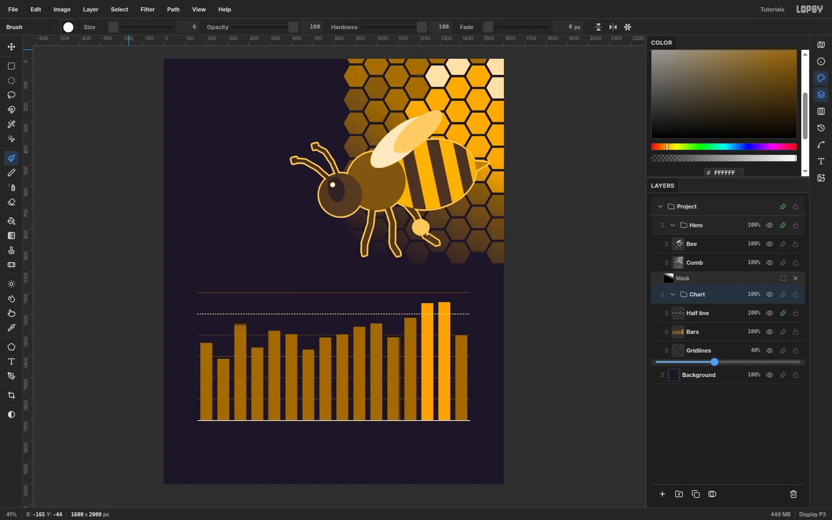
Task: Select the Pen path tool
Action: tap(11, 376)
